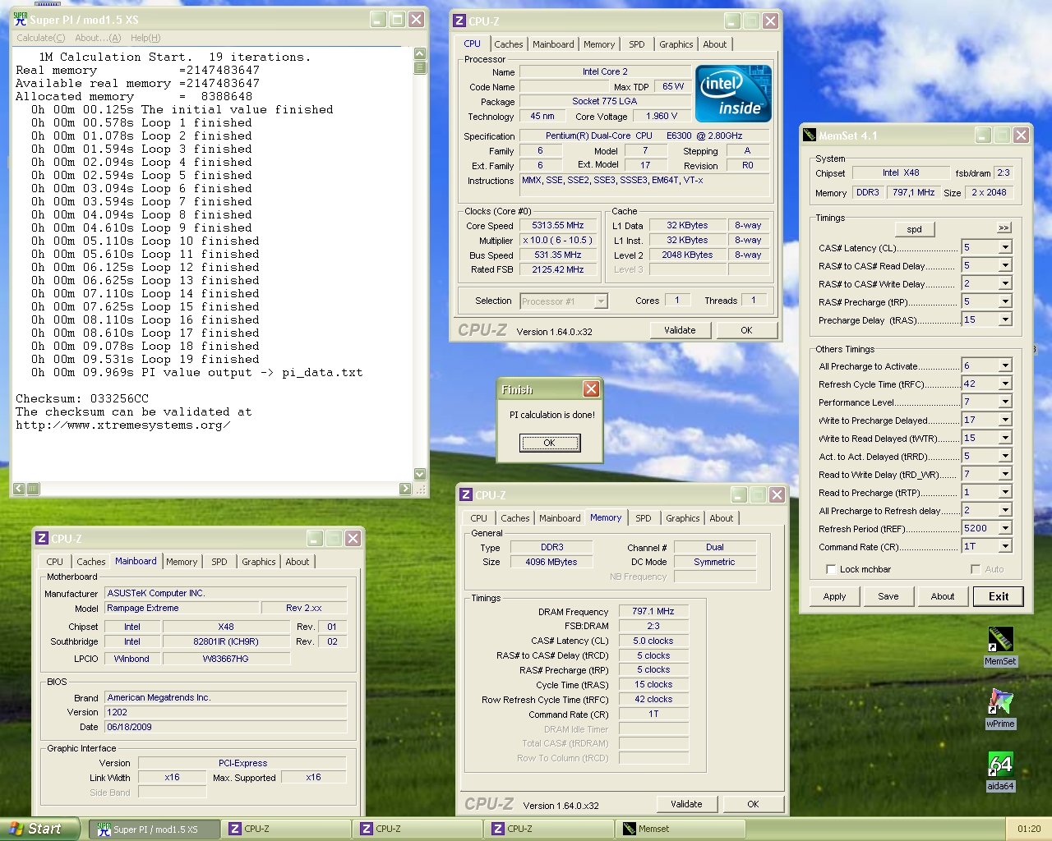Click the MemSet 4.1 title bar icon
Image resolution: width=1052 pixels, height=841 pixels.
click(x=810, y=136)
